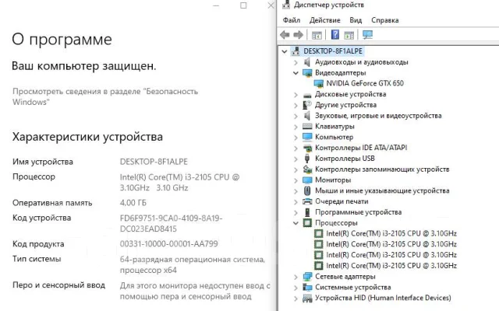Click the product code 00331-10000-00001-AA799
The height and width of the screenshot is (311, 499).
click(x=168, y=243)
